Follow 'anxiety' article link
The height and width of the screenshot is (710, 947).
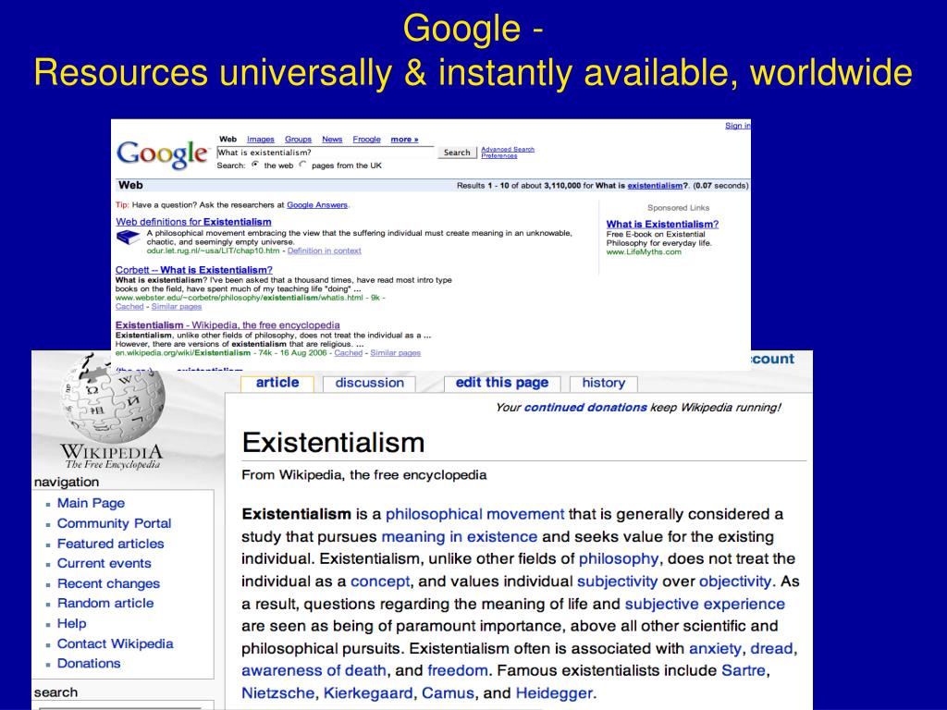pyautogui.click(x=715, y=648)
